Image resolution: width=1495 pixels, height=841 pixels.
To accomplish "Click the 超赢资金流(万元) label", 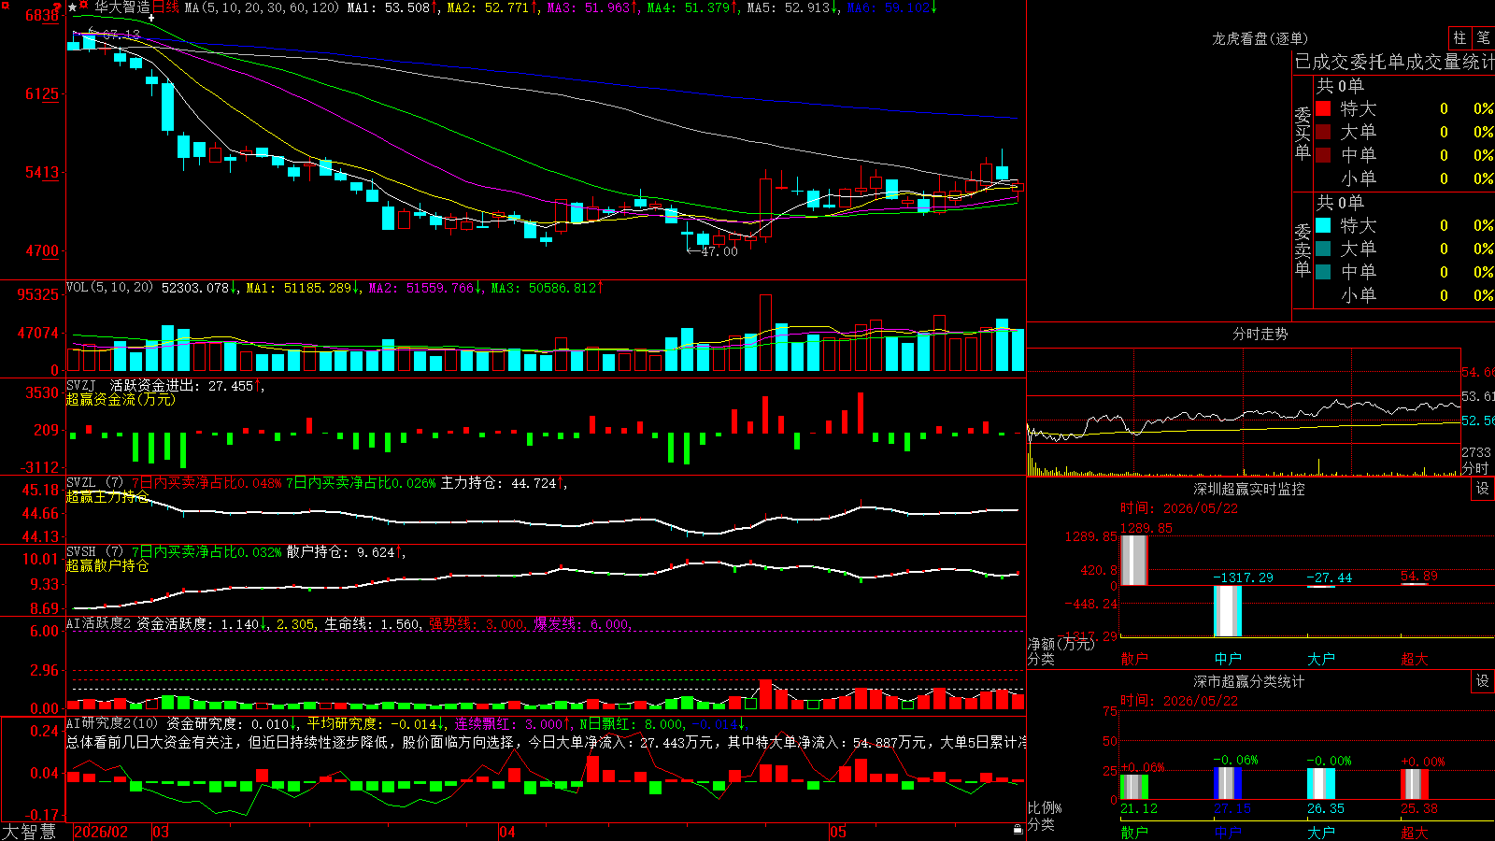I will (x=121, y=400).
